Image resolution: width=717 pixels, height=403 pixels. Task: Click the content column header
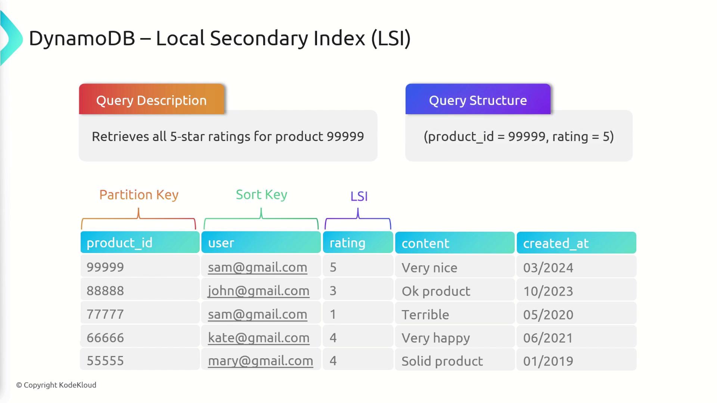click(x=454, y=243)
